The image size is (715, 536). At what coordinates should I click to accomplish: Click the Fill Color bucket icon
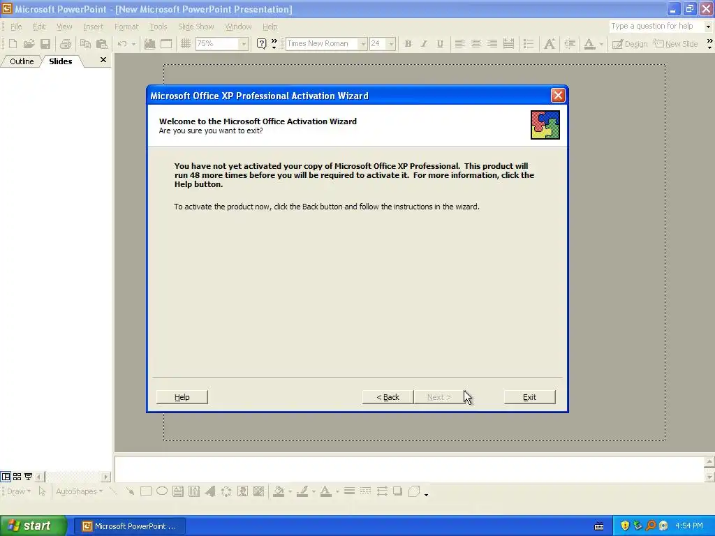pos(279,491)
